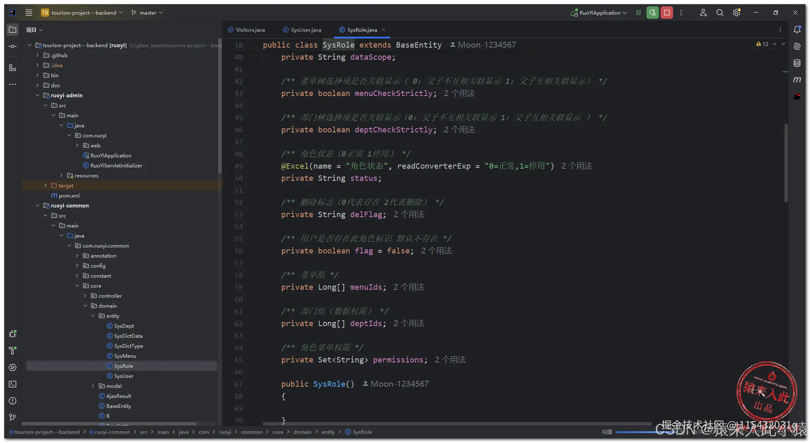Close the SysRole.java tab
The height and width of the screenshot is (443, 810).
pos(384,30)
